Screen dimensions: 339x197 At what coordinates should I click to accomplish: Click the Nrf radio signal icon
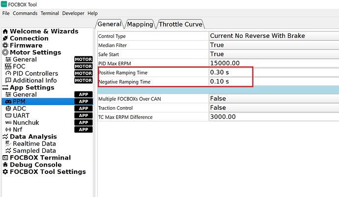8,130
